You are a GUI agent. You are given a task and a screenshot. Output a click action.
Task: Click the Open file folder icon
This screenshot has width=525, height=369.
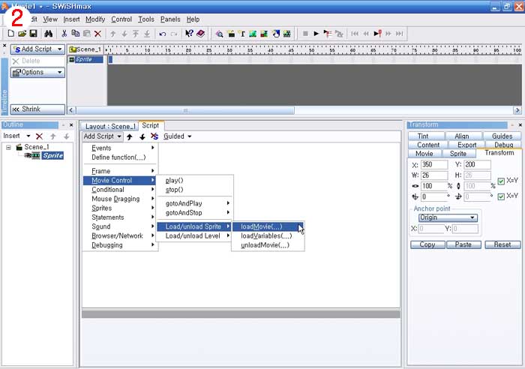(22, 34)
